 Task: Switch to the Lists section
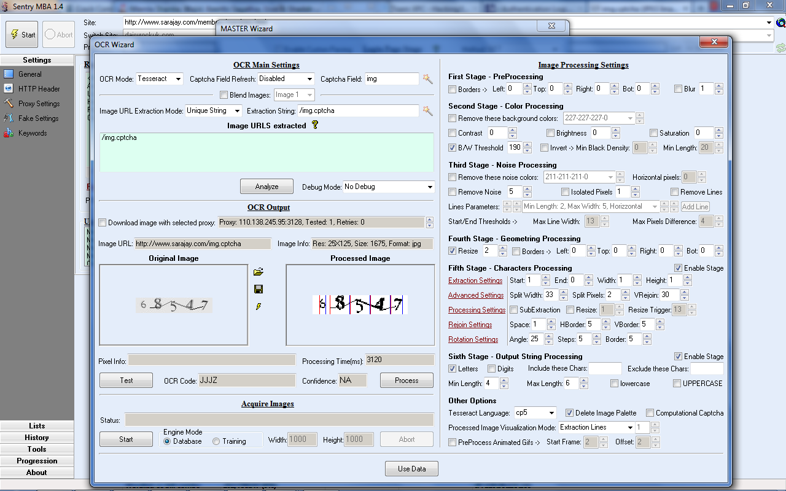pos(37,426)
